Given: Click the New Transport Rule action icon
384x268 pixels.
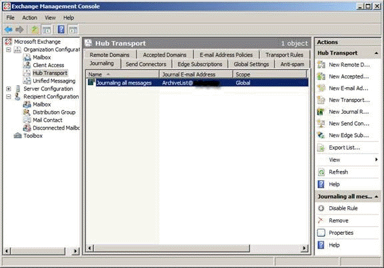Looking at the screenshot, I should coord(321,100).
